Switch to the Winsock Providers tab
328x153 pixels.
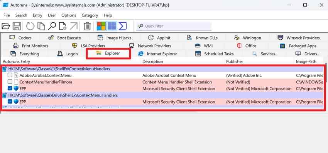click(299, 38)
